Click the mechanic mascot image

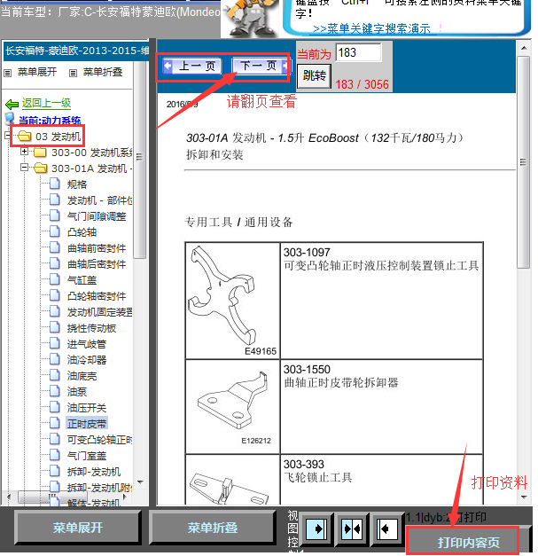[252, 18]
